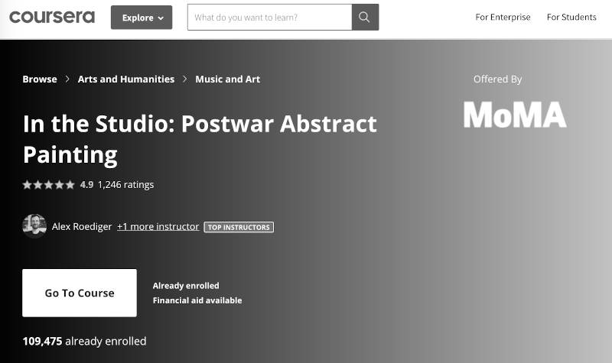Click the MoMA logo
The height and width of the screenshot is (363, 612).
(x=515, y=115)
